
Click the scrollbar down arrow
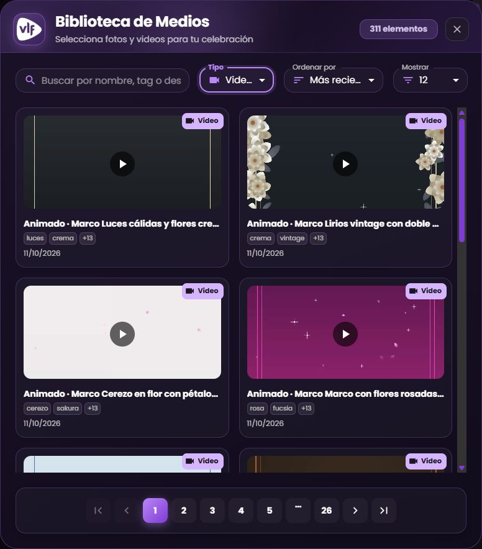coord(462,468)
